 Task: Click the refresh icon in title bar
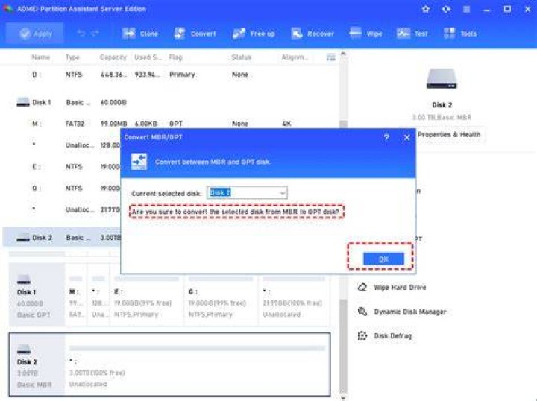446,9
